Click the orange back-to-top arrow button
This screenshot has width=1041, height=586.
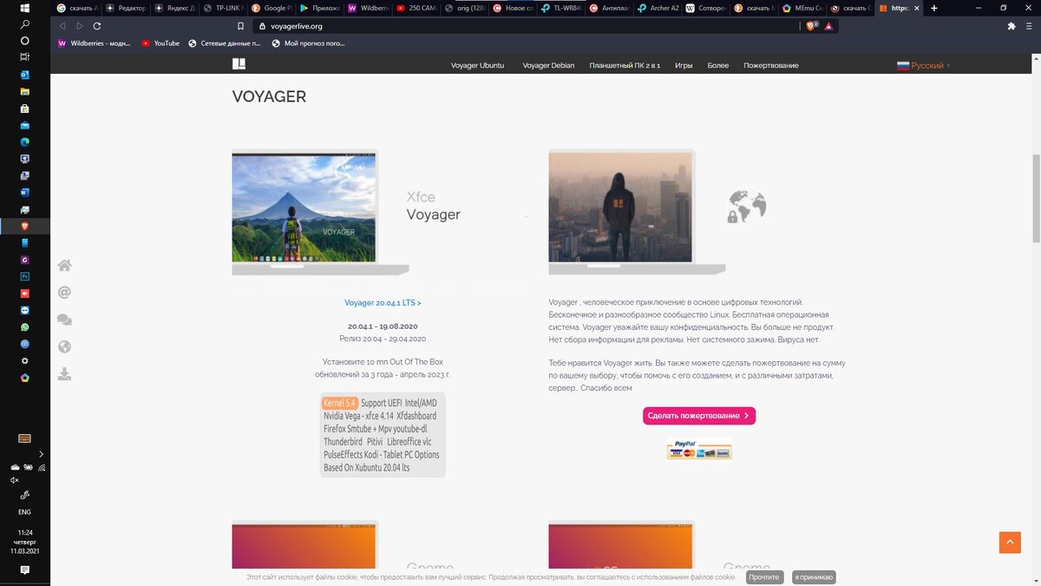click(x=1010, y=542)
